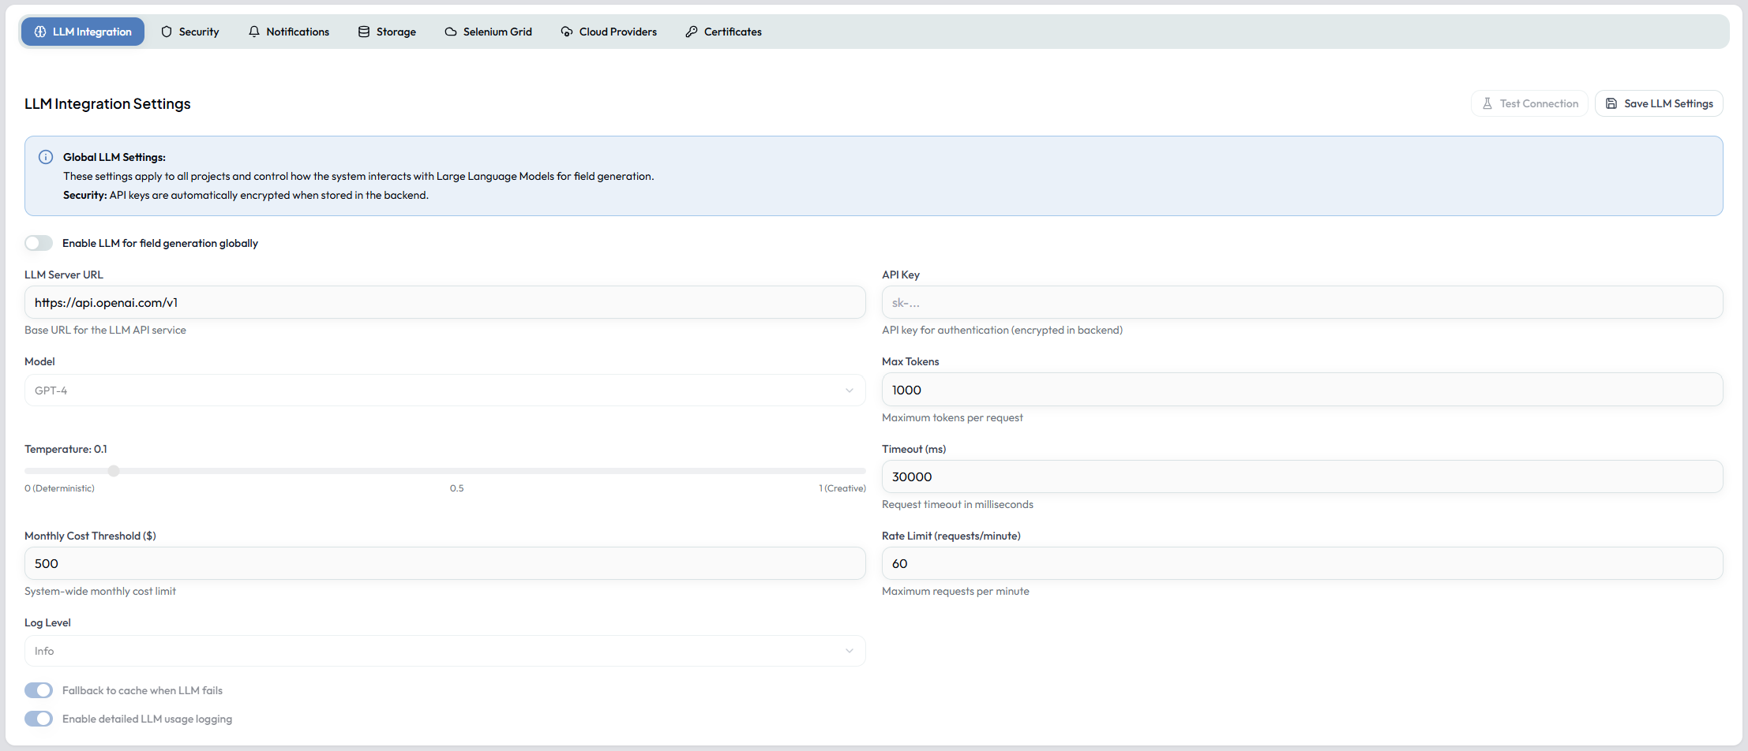Image resolution: width=1748 pixels, height=751 pixels.
Task: Click the Max Tokens field showing 1000
Action: point(1303,390)
